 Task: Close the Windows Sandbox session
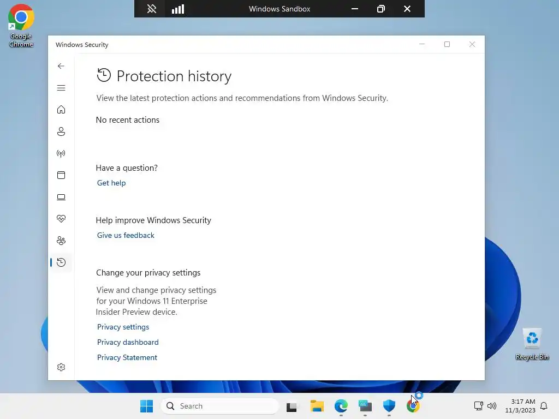407,9
